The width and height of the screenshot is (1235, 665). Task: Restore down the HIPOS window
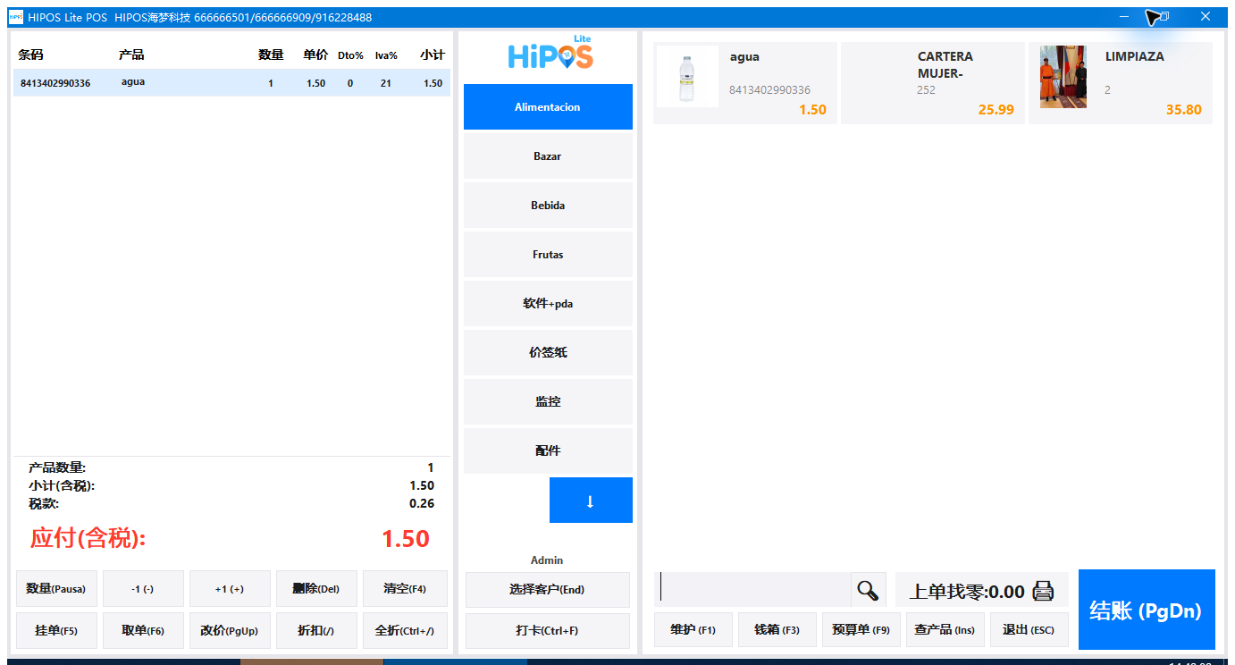point(1164,16)
